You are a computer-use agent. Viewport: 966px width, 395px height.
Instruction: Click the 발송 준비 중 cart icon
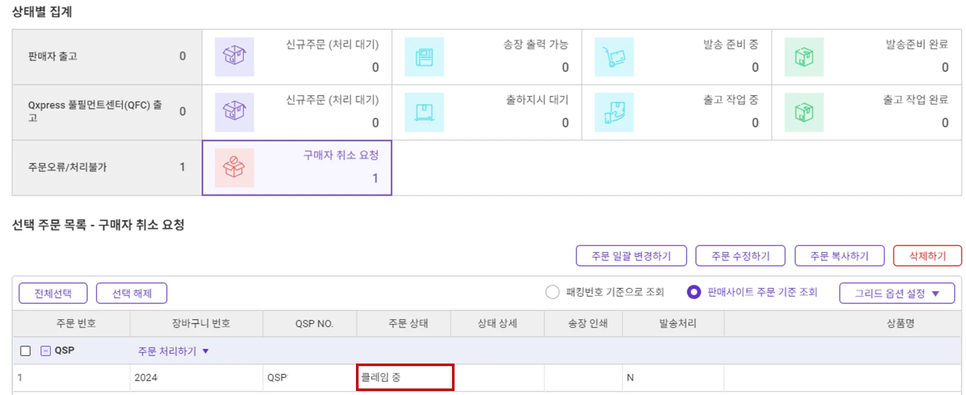click(x=614, y=56)
